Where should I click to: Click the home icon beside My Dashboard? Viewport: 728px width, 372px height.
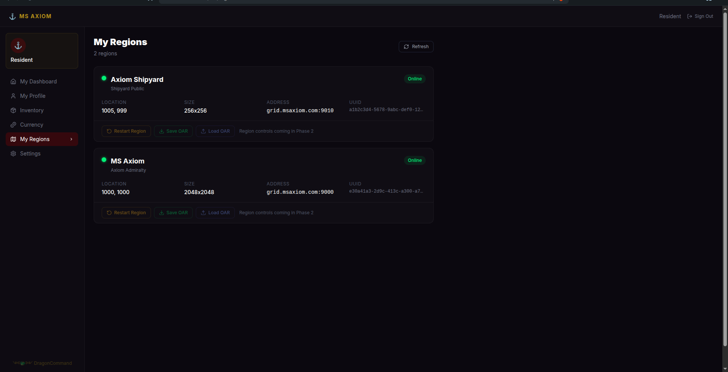pyautogui.click(x=13, y=82)
